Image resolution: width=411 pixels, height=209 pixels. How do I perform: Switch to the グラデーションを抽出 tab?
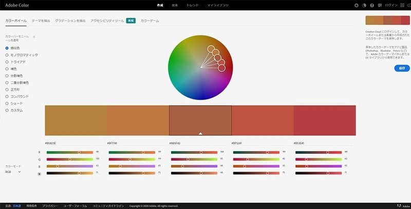pos(70,20)
